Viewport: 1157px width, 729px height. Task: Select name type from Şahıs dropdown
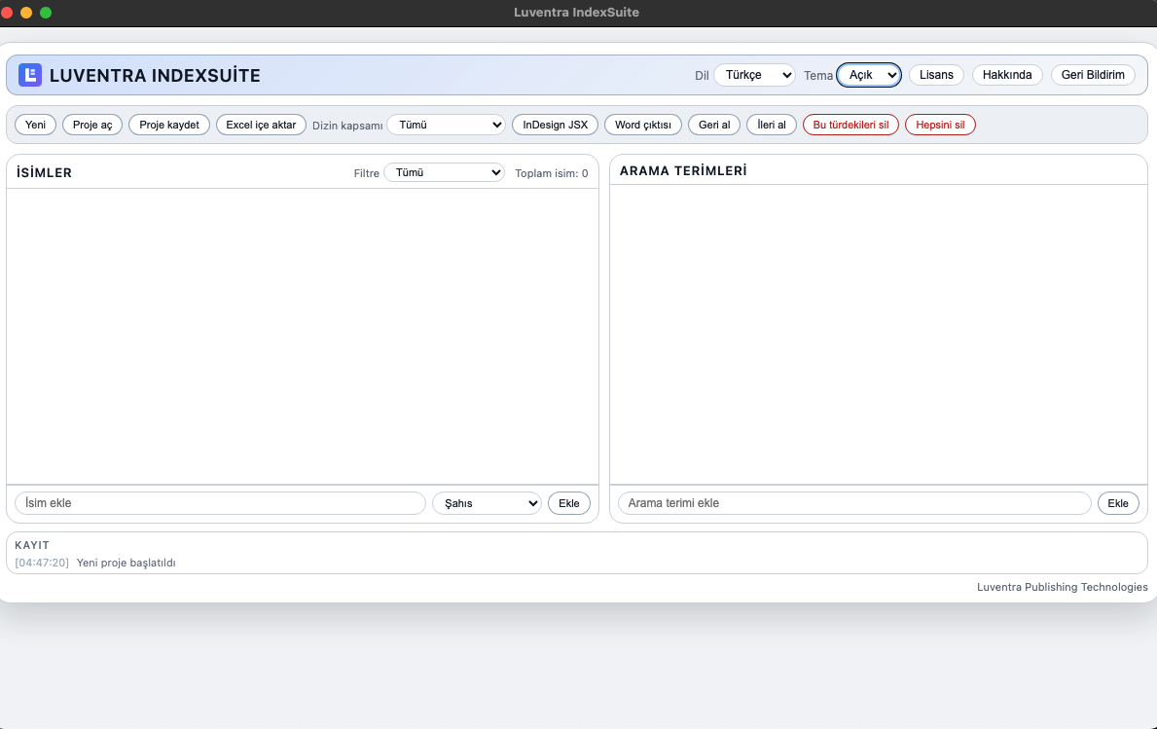[487, 503]
